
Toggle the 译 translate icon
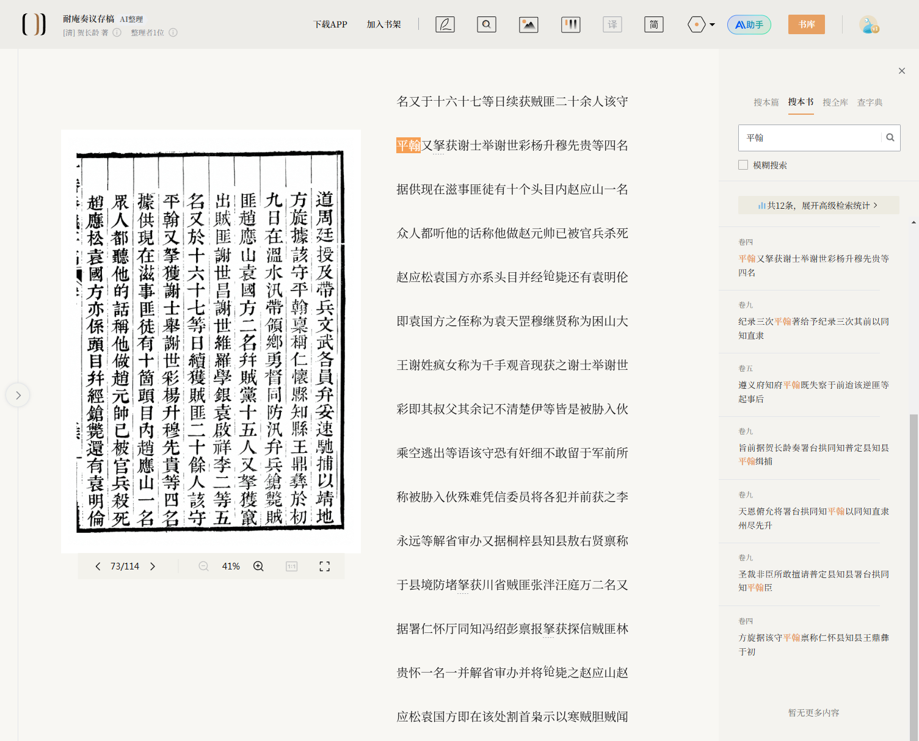coord(612,24)
